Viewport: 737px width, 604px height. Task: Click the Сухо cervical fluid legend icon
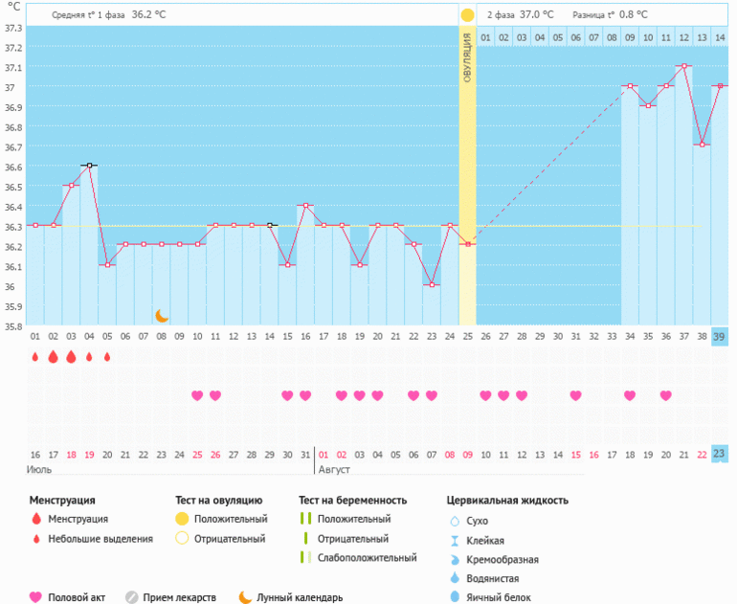[x=455, y=521]
